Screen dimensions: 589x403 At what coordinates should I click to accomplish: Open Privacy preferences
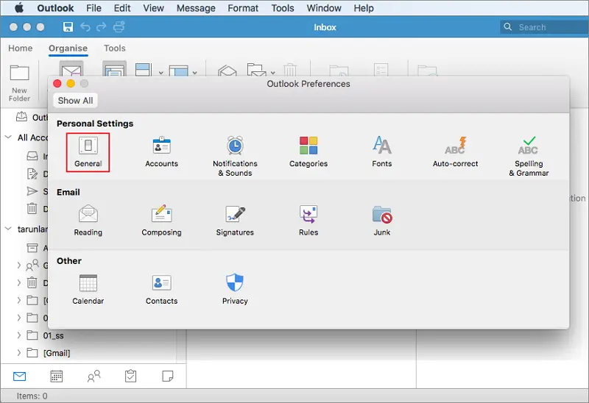[x=235, y=289]
